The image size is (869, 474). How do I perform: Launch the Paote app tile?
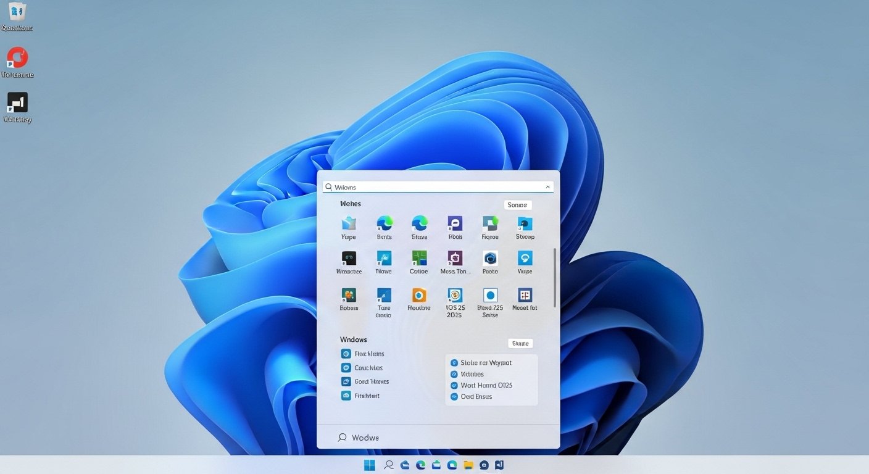coord(489,259)
